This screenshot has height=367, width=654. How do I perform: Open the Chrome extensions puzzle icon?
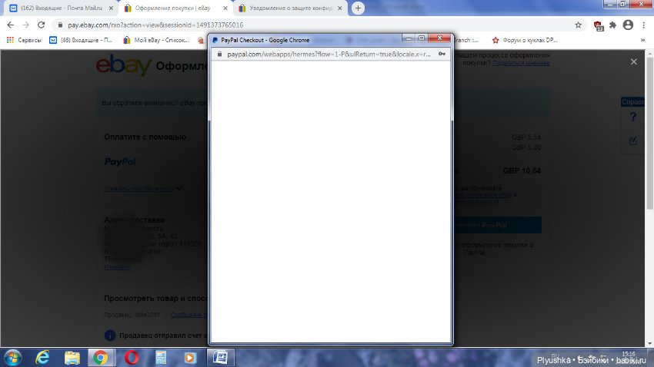[x=612, y=25]
